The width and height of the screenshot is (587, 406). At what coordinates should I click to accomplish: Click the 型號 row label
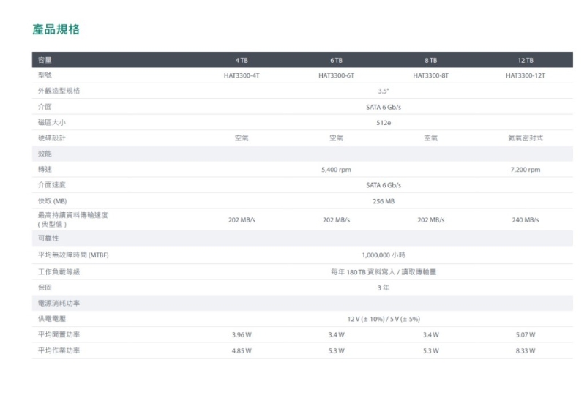pos(45,75)
